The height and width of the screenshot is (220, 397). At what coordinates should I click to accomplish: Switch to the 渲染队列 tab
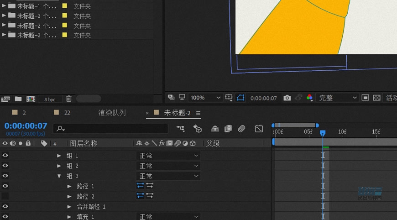click(x=112, y=113)
